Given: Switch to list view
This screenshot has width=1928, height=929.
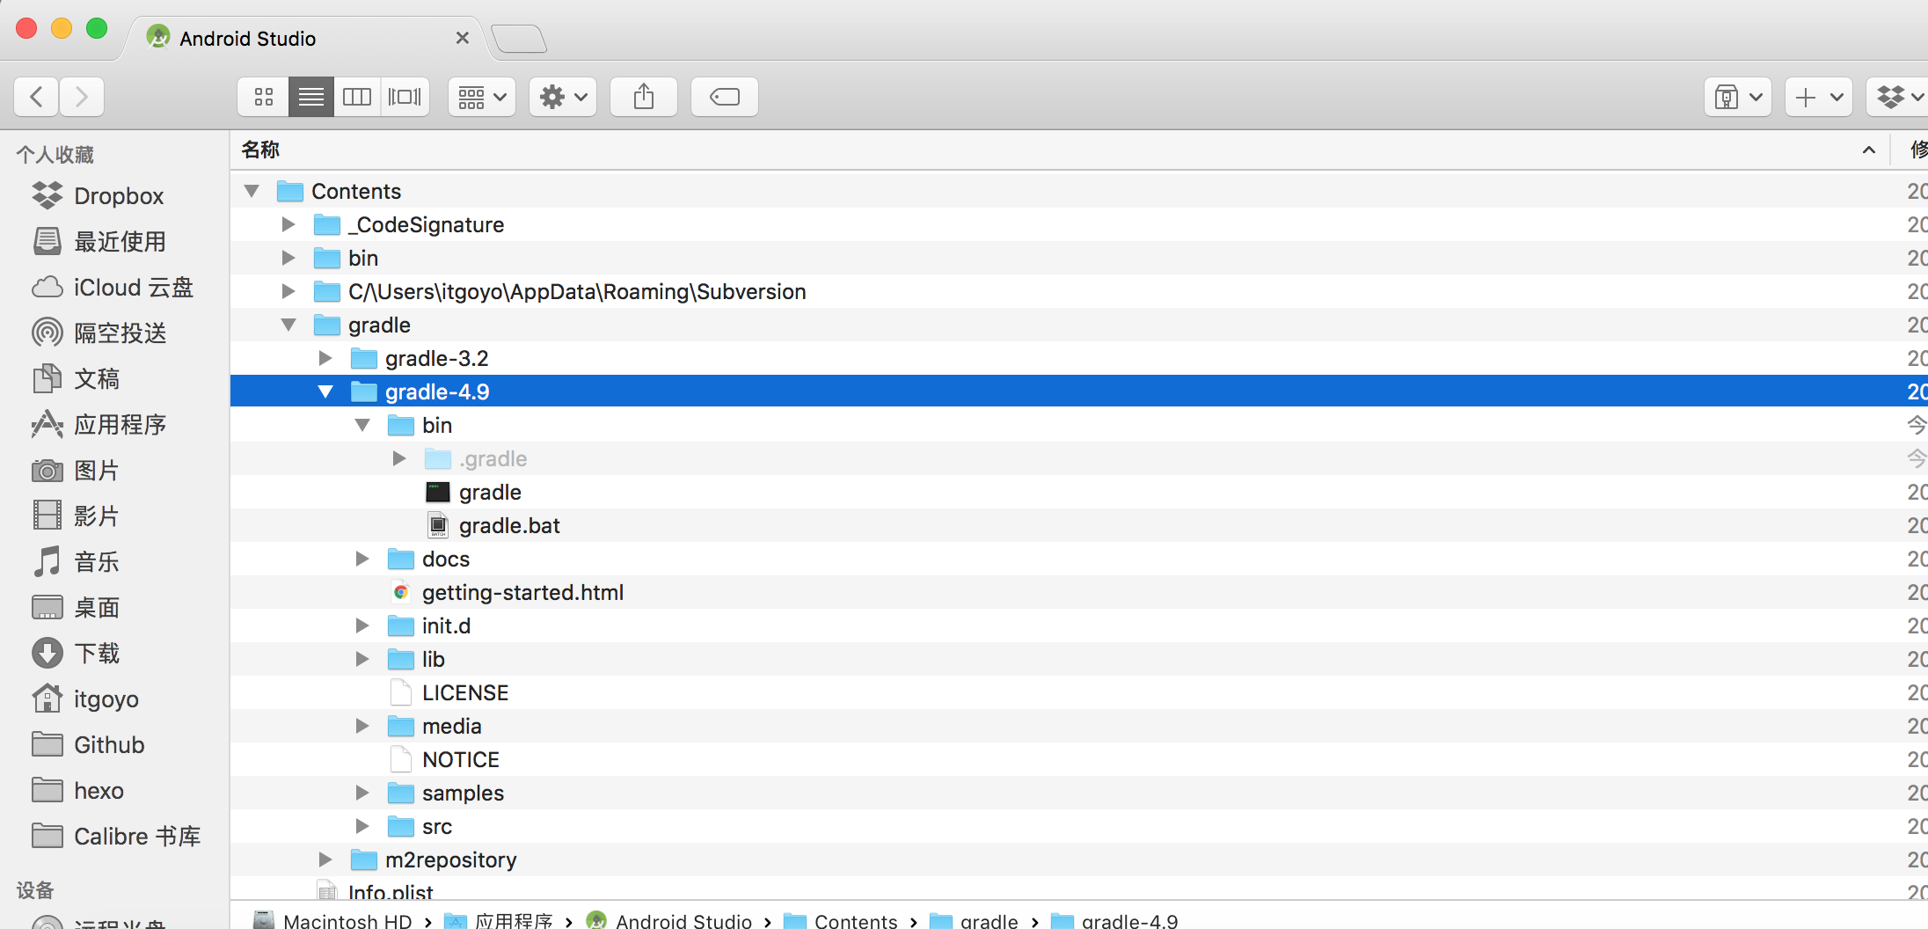Looking at the screenshot, I should click(x=311, y=97).
